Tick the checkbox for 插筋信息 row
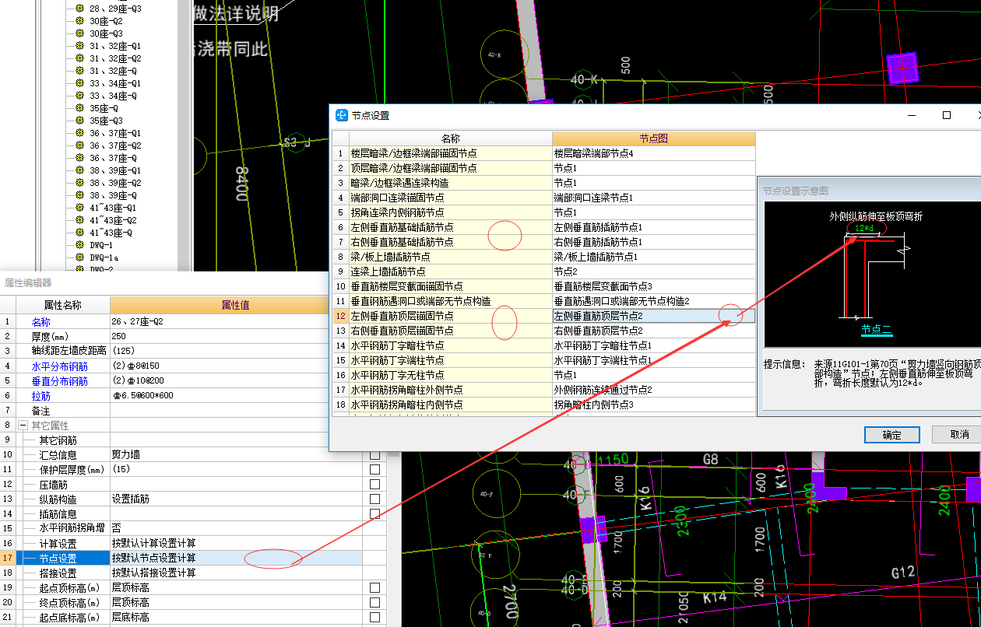The image size is (981, 627). [x=374, y=513]
